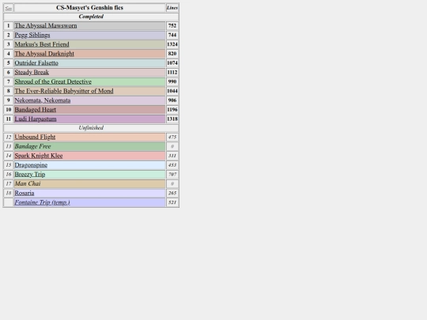Click line count 1074

click(172, 63)
